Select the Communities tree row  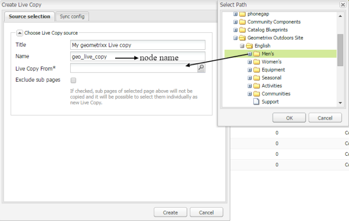[280, 94]
